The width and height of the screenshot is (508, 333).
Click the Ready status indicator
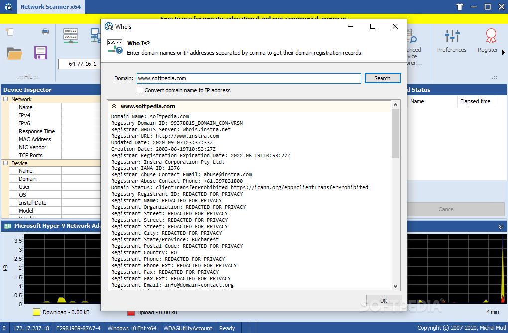pos(227,328)
